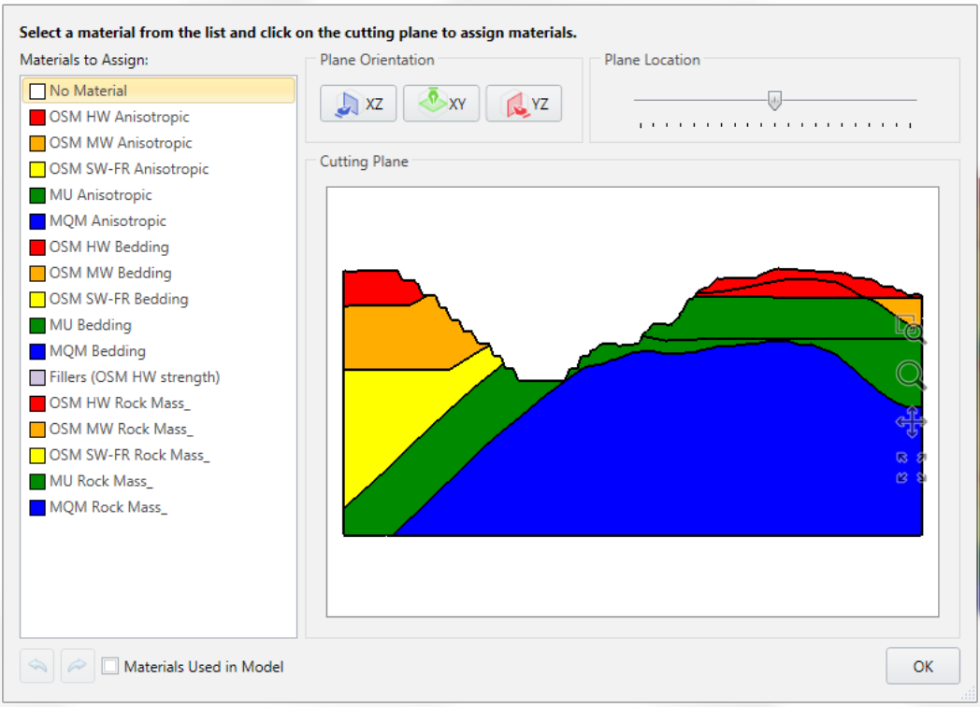Click the zoom extents arrows icon

(911, 468)
